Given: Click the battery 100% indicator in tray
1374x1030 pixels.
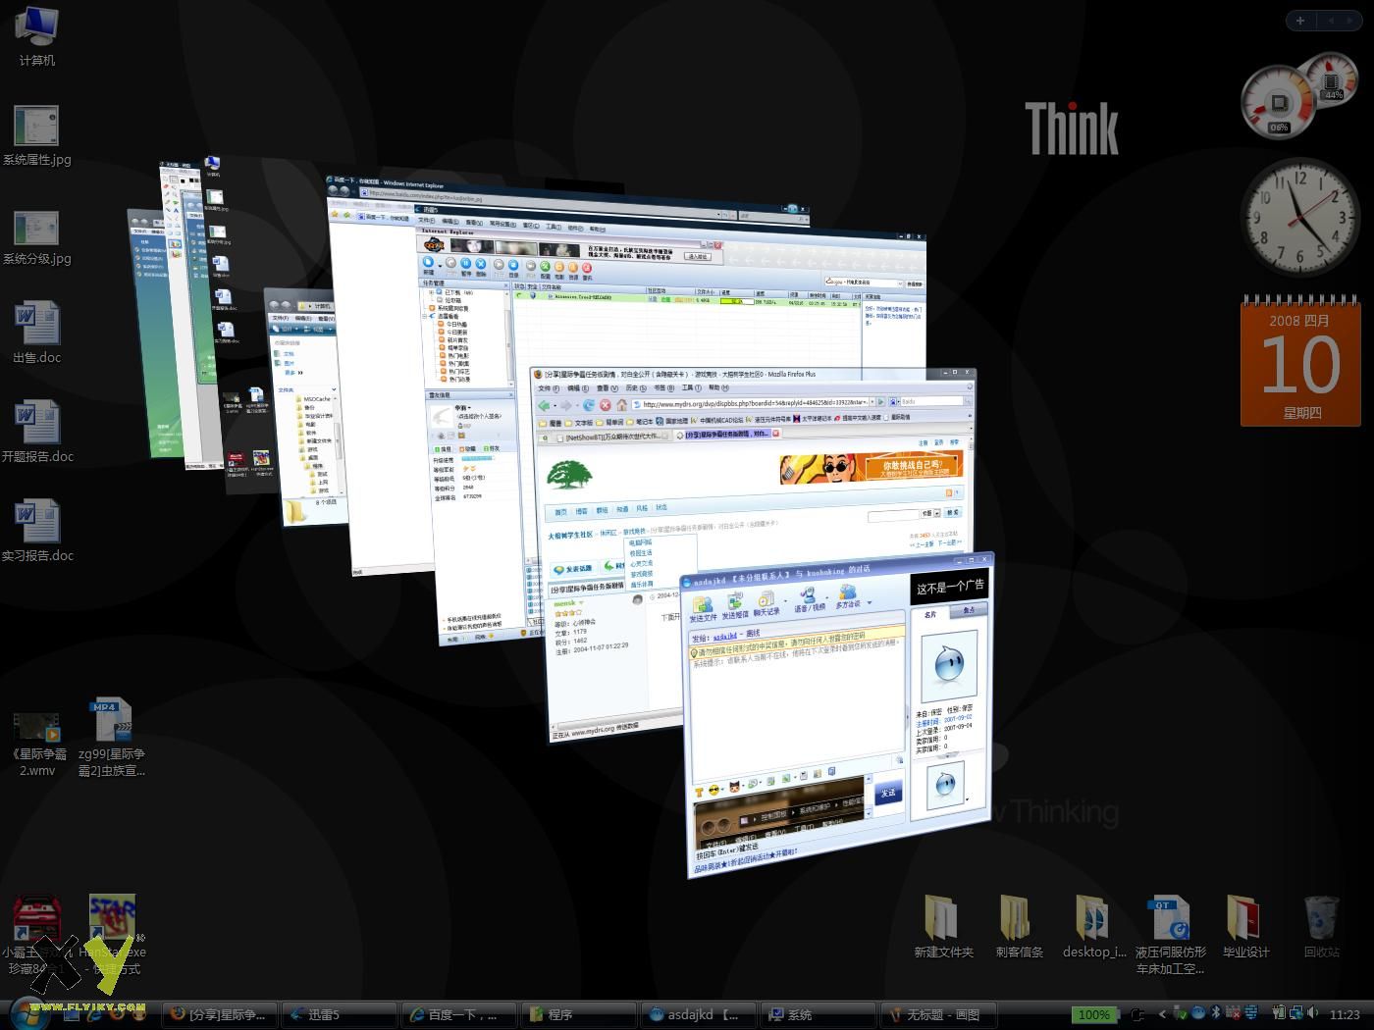Looking at the screenshot, I should pyautogui.click(x=1094, y=1014).
